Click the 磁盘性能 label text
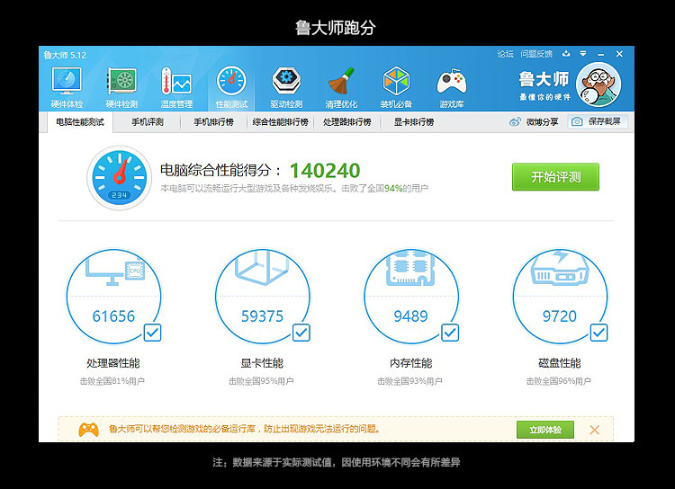675x489 pixels. pyautogui.click(x=560, y=363)
